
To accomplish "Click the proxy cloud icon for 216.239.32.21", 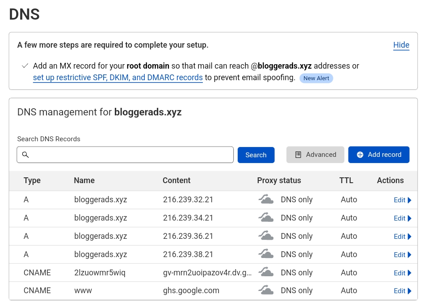I will tap(266, 200).
